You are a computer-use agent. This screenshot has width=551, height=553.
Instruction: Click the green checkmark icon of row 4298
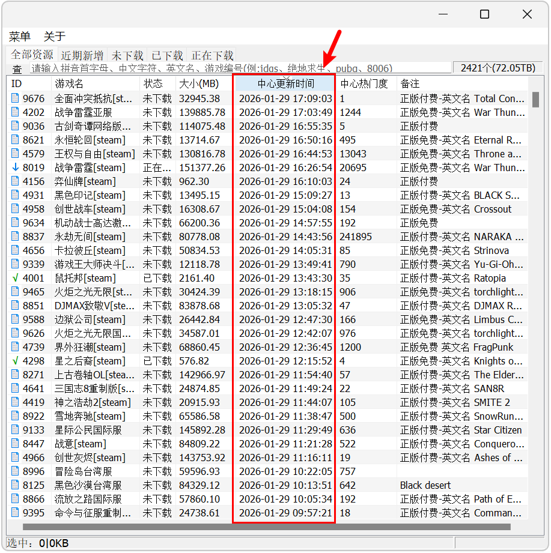point(15,361)
